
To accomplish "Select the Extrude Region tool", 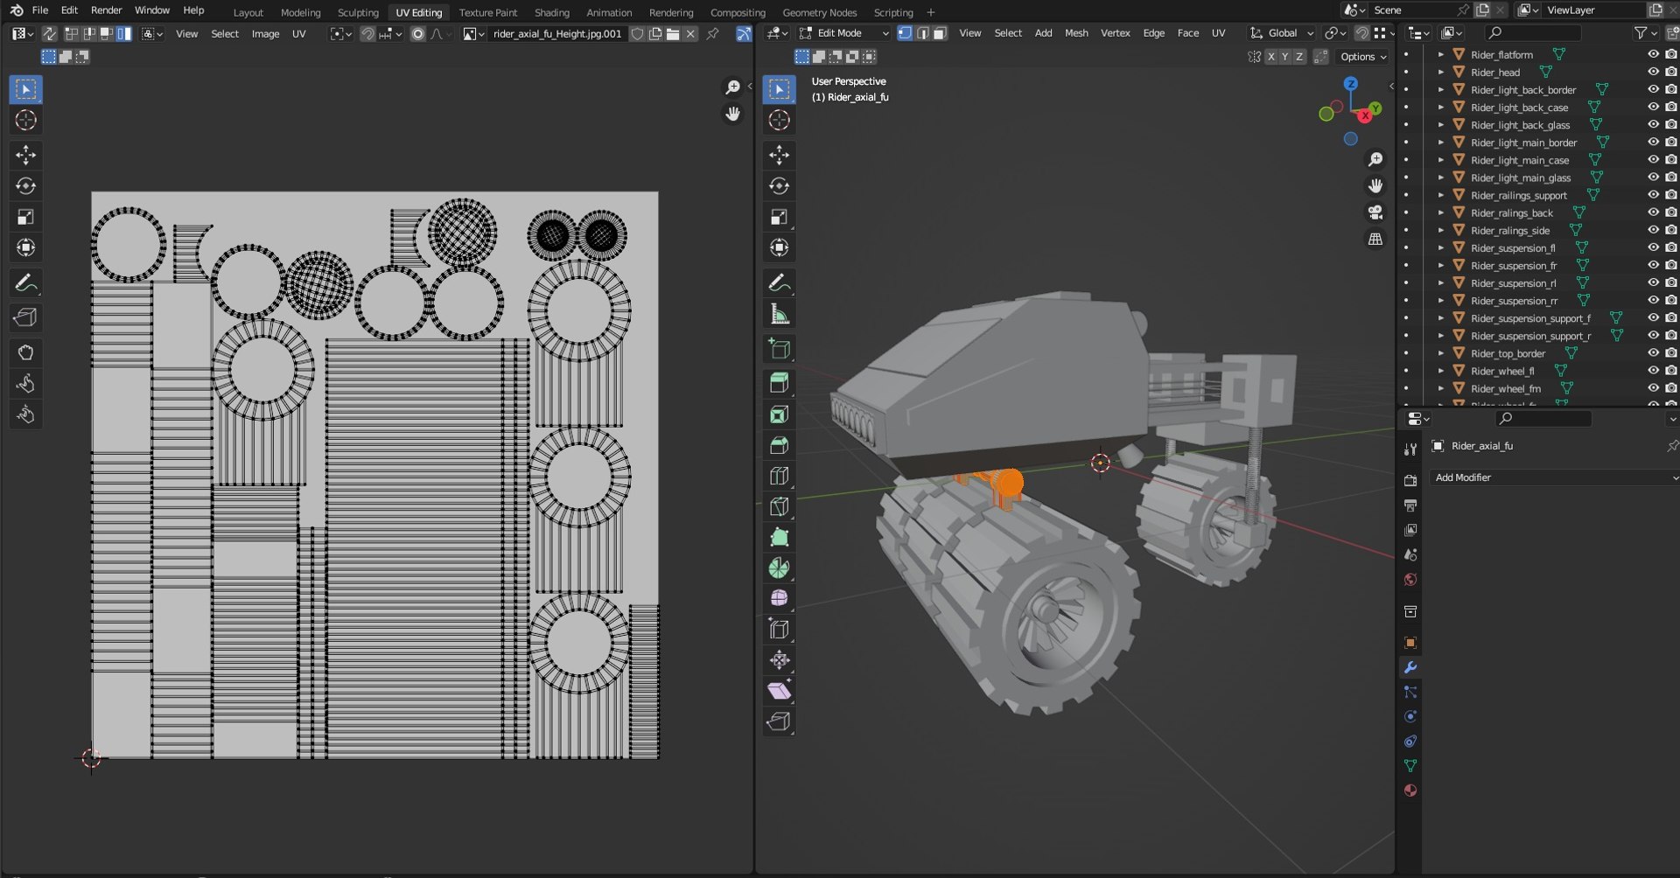I will click(x=779, y=382).
